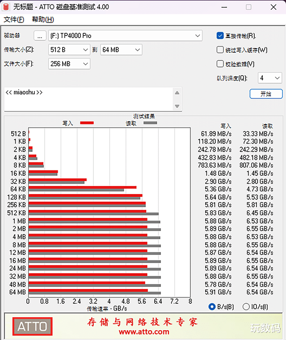The width and height of the screenshot is (286, 340).
Task: Click the description box scroll down arrow
Action: point(177,106)
